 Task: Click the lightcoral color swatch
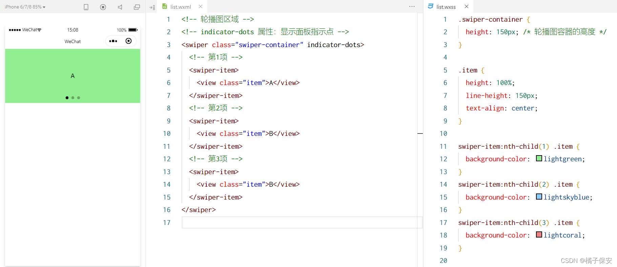coord(539,234)
